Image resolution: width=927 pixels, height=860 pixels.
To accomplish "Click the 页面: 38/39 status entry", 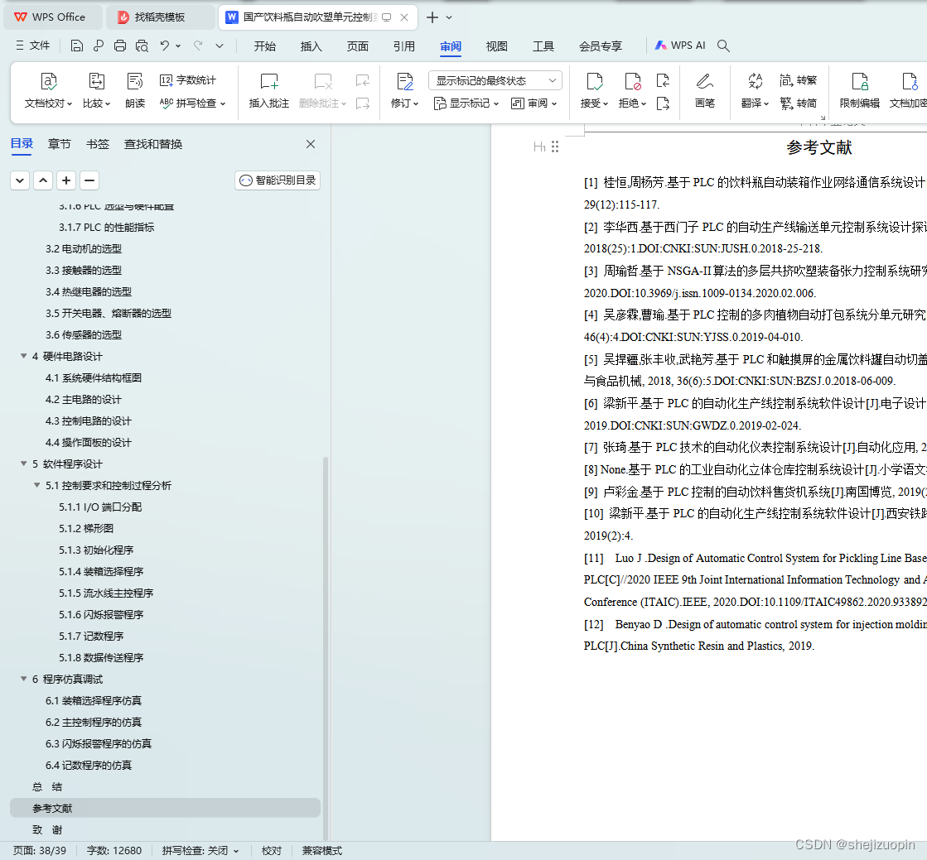I will click(x=40, y=851).
